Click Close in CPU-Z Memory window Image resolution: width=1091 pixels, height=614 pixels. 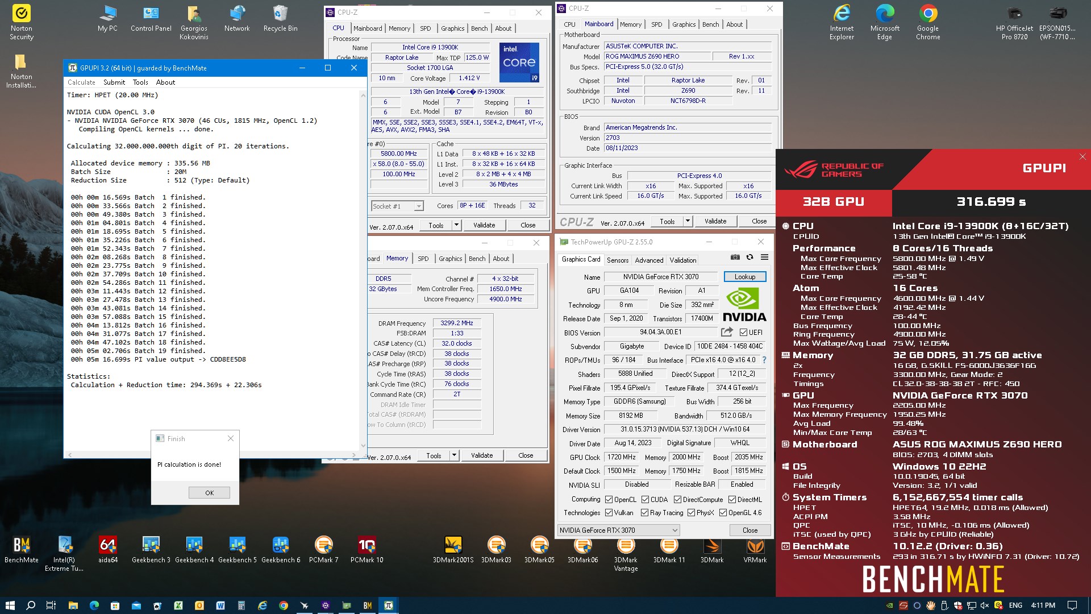pyautogui.click(x=526, y=455)
